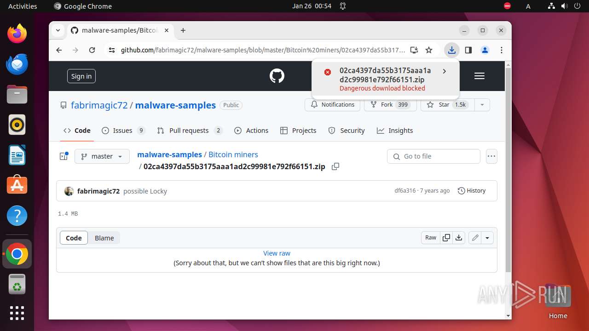The image size is (589, 331).
Task: Click the Chrome downloads toolbar icon
Action: [x=452, y=50]
